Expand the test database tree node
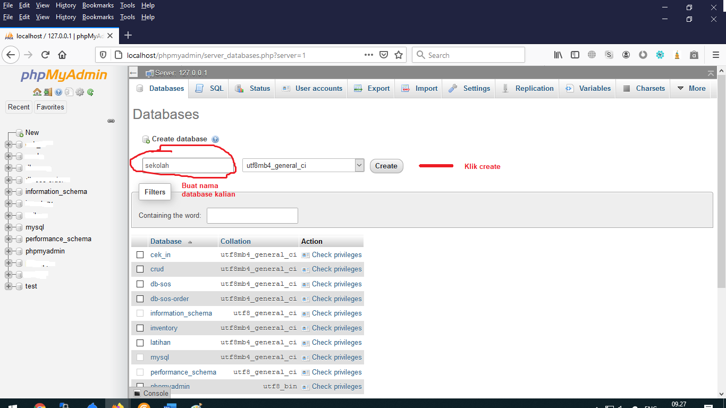The width and height of the screenshot is (726, 408). 8,286
